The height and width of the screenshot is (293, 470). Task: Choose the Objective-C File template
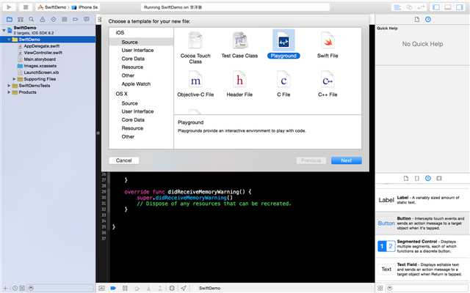click(x=195, y=84)
